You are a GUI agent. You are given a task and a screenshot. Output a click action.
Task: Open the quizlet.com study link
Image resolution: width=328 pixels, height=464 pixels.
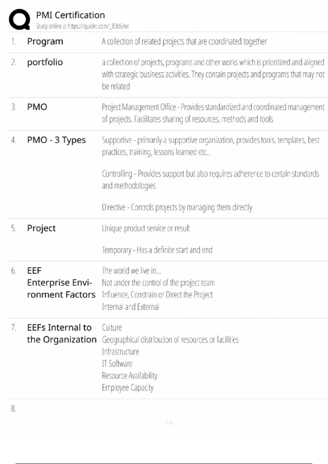pos(82,26)
